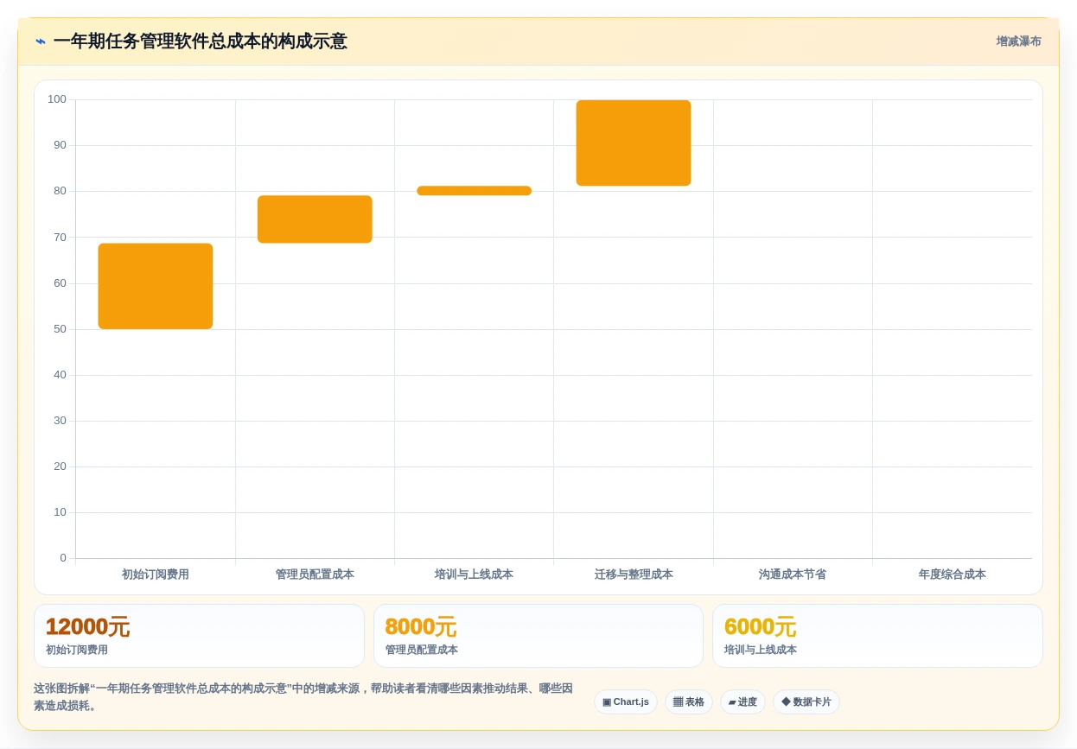
Task: Click the 6000元 data card
Action: [877, 636]
